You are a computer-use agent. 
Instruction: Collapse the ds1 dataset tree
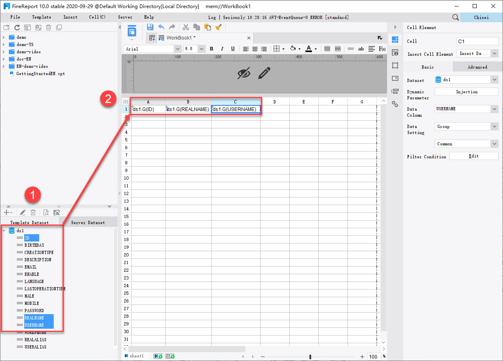tap(4, 231)
